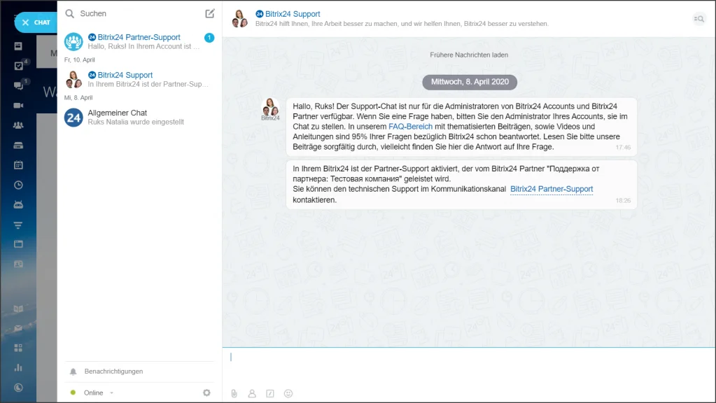Open the contact card sidebar icon
Viewport: 716px width, 403px height.
click(x=18, y=264)
